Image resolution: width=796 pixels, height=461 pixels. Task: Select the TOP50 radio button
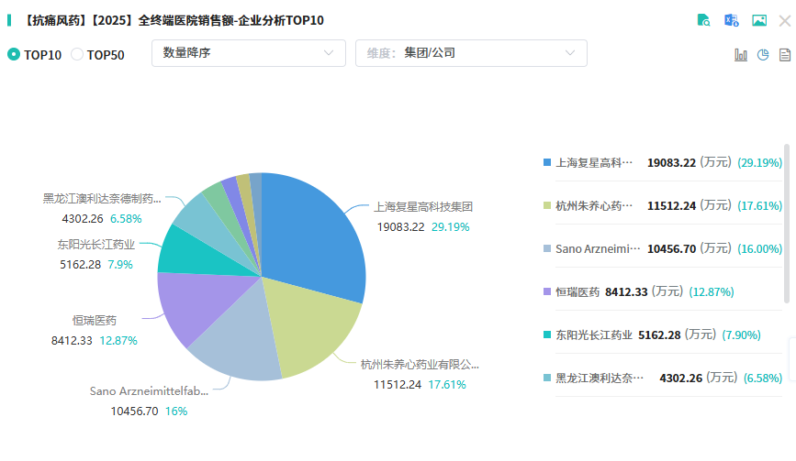click(76, 54)
